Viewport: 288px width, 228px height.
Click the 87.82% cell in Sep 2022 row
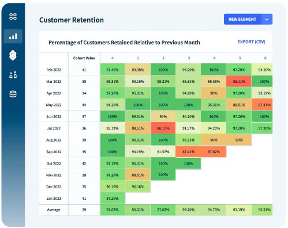click(x=214, y=152)
